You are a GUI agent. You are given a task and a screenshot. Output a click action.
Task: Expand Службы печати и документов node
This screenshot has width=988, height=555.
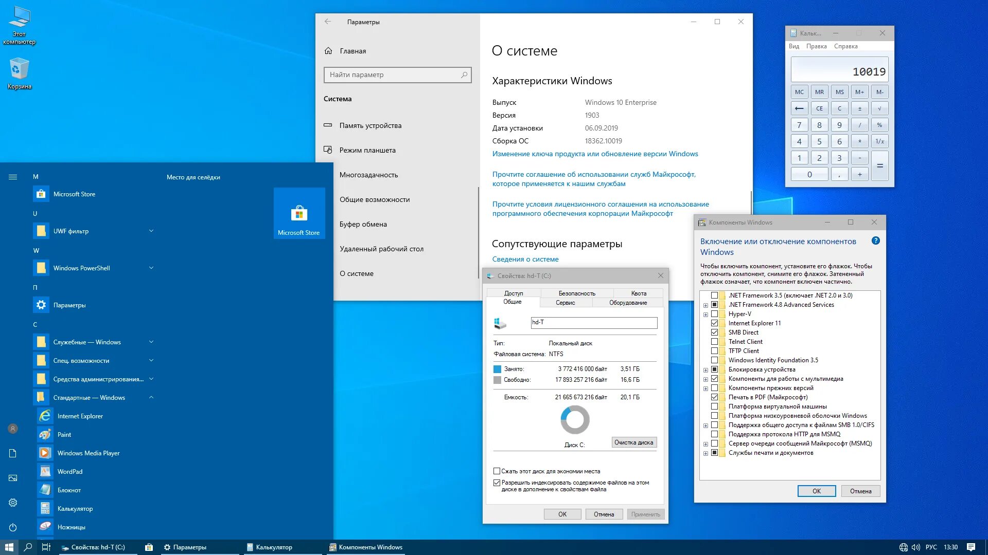[x=706, y=453]
